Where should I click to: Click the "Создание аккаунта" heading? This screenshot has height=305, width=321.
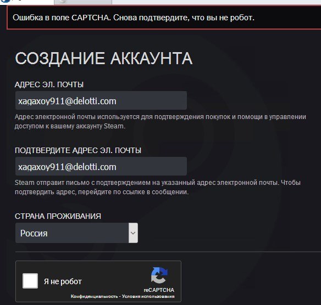click(x=103, y=59)
